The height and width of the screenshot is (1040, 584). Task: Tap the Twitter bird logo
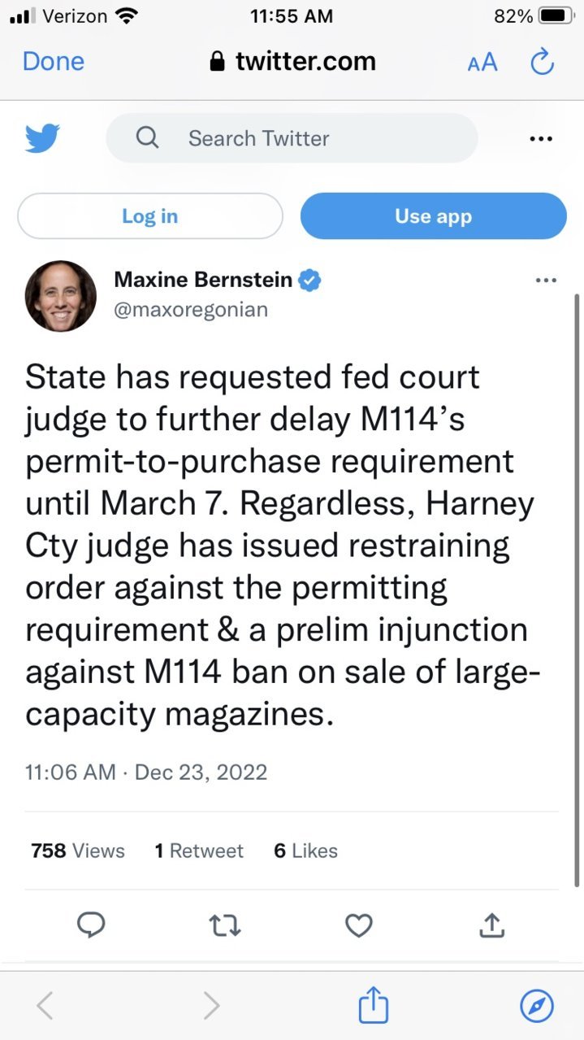pyautogui.click(x=42, y=138)
